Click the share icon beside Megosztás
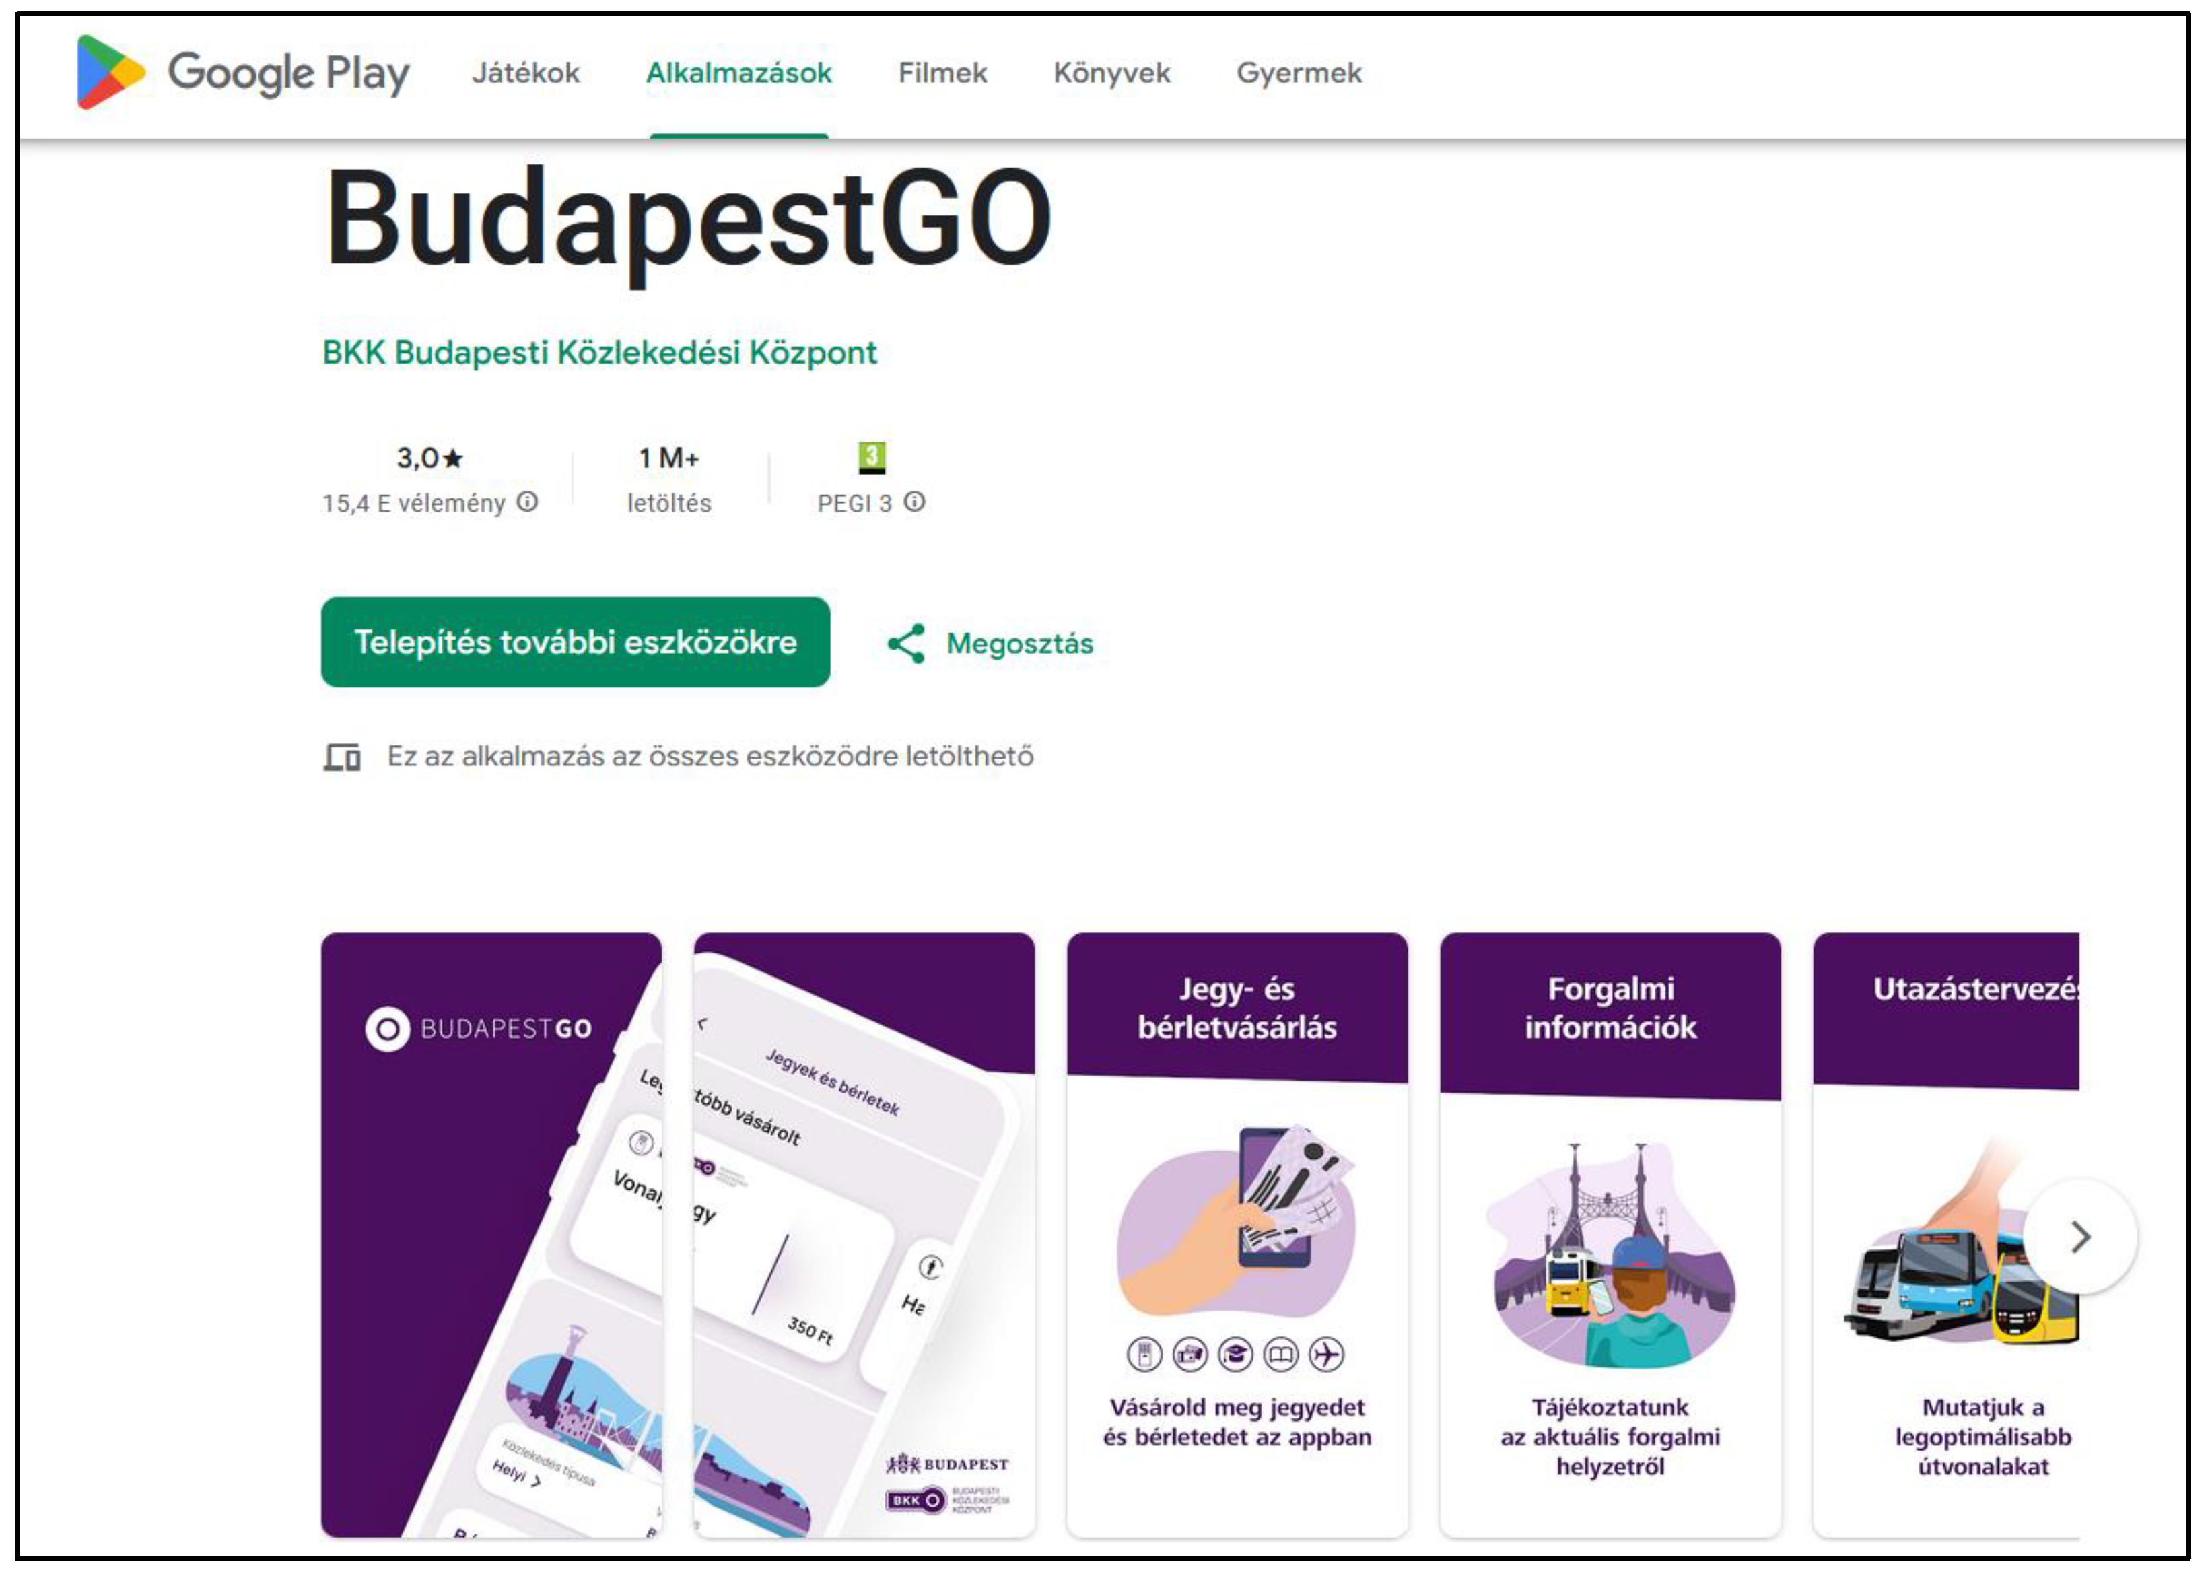The image size is (2208, 1576). [906, 644]
